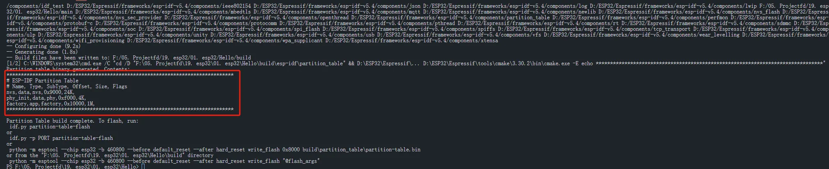Screen dimensions: 829x169
Task: Click the '# Name, Type, SubType, Offset' column line
Action: [67, 87]
